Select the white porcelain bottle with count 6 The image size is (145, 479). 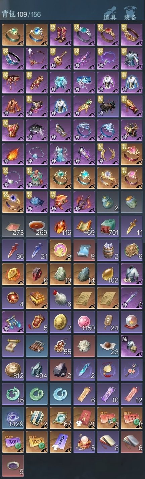click(61, 298)
